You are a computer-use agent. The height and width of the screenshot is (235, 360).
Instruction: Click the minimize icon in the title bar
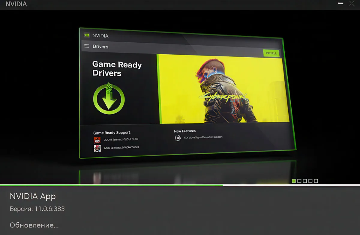341,4
